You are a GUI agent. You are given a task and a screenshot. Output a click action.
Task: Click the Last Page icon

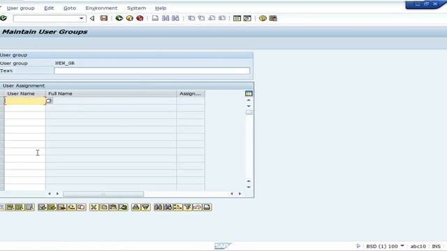point(222,18)
